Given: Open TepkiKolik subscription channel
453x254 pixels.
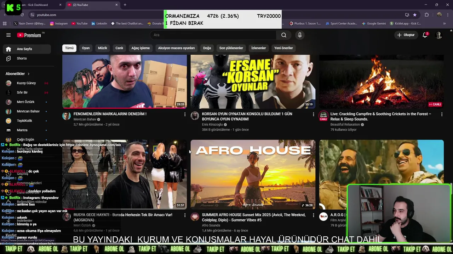Looking at the screenshot, I should [x=27, y=121].
